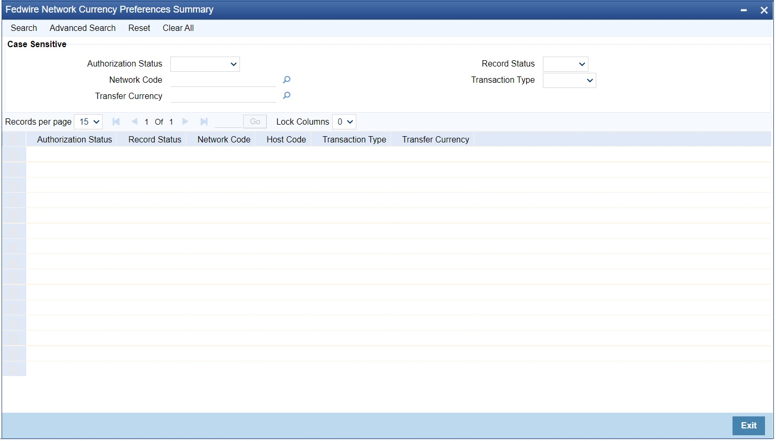The height and width of the screenshot is (441, 776).
Task: Focus the Transfer Currency input field
Action: pyautogui.click(x=223, y=96)
